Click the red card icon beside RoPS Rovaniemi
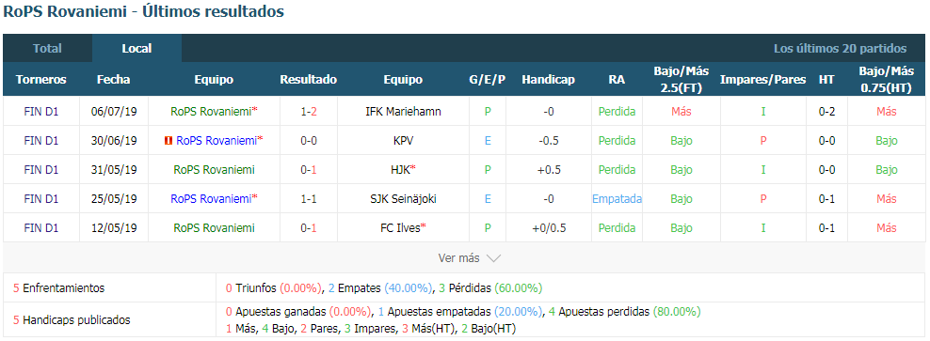 [x=168, y=141]
